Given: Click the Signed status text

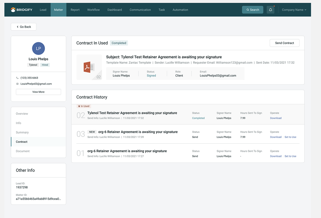Looking at the screenshot, I should pos(151,76).
